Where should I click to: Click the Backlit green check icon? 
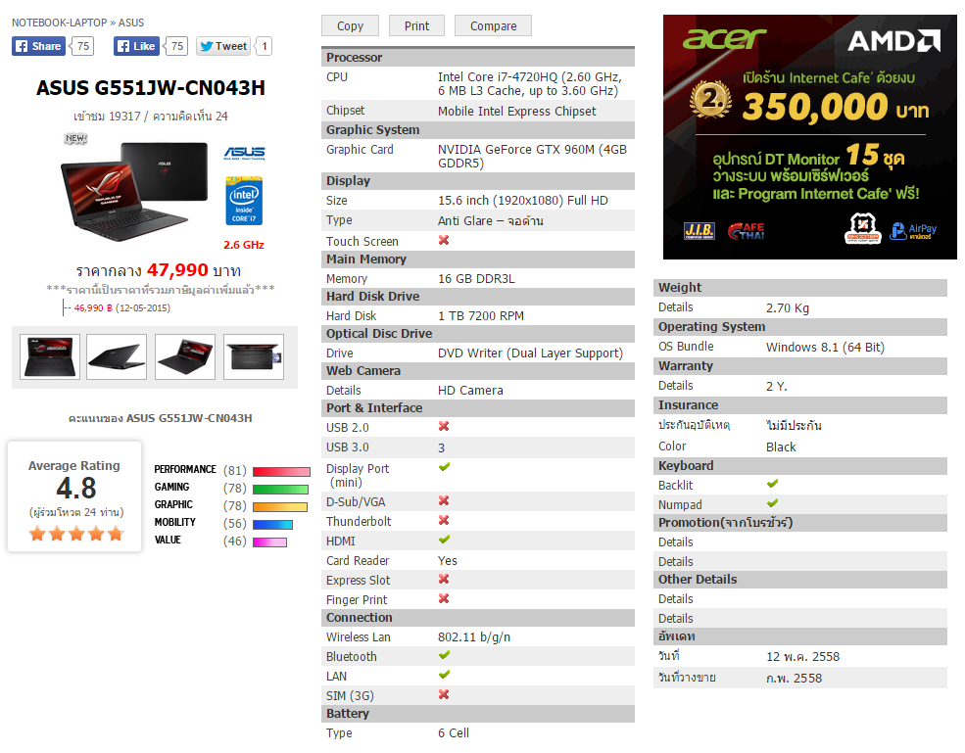tap(773, 484)
